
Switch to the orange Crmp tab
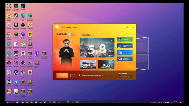[x=74, y=34]
